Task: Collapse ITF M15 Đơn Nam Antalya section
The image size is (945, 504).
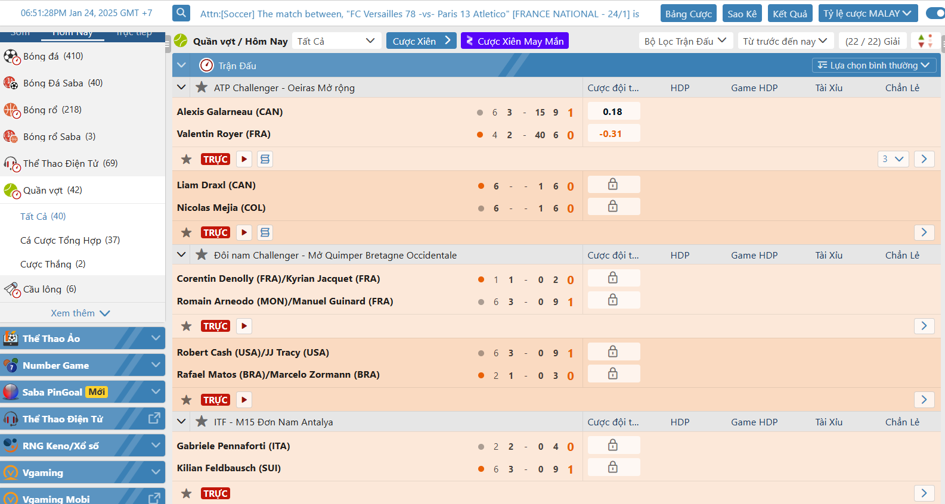Action: coord(182,422)
